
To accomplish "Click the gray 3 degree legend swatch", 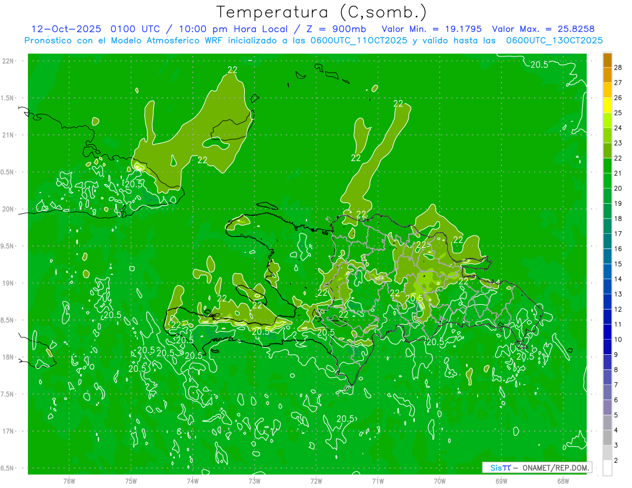I will click(607, 438).
